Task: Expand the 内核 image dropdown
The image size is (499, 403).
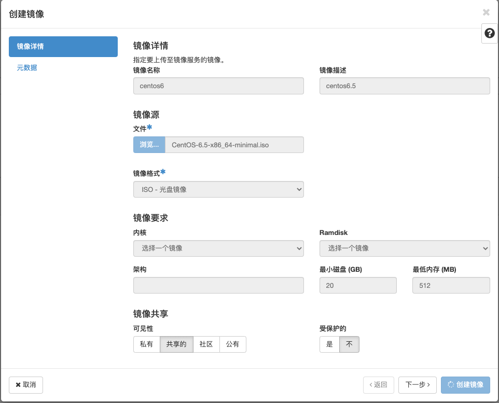Action: (218, 248)
